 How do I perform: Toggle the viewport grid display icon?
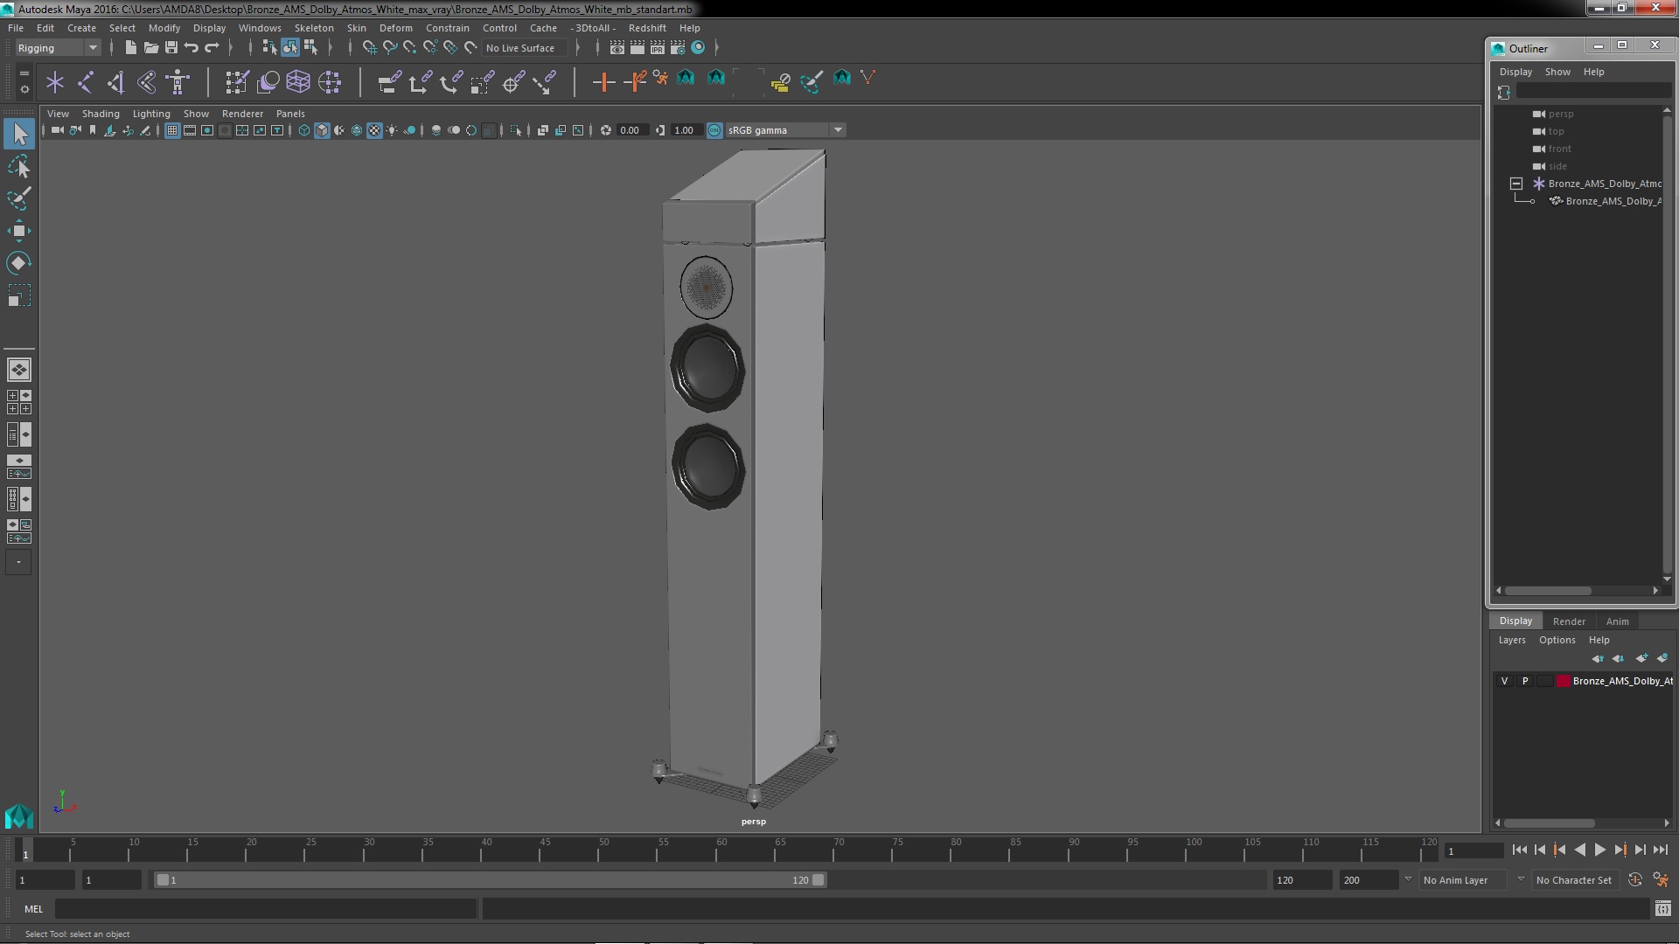tap(172, 130)
